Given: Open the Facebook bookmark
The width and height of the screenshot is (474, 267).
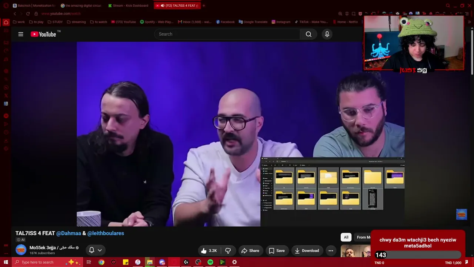Looking at the screenshot, I should (225, 22).
